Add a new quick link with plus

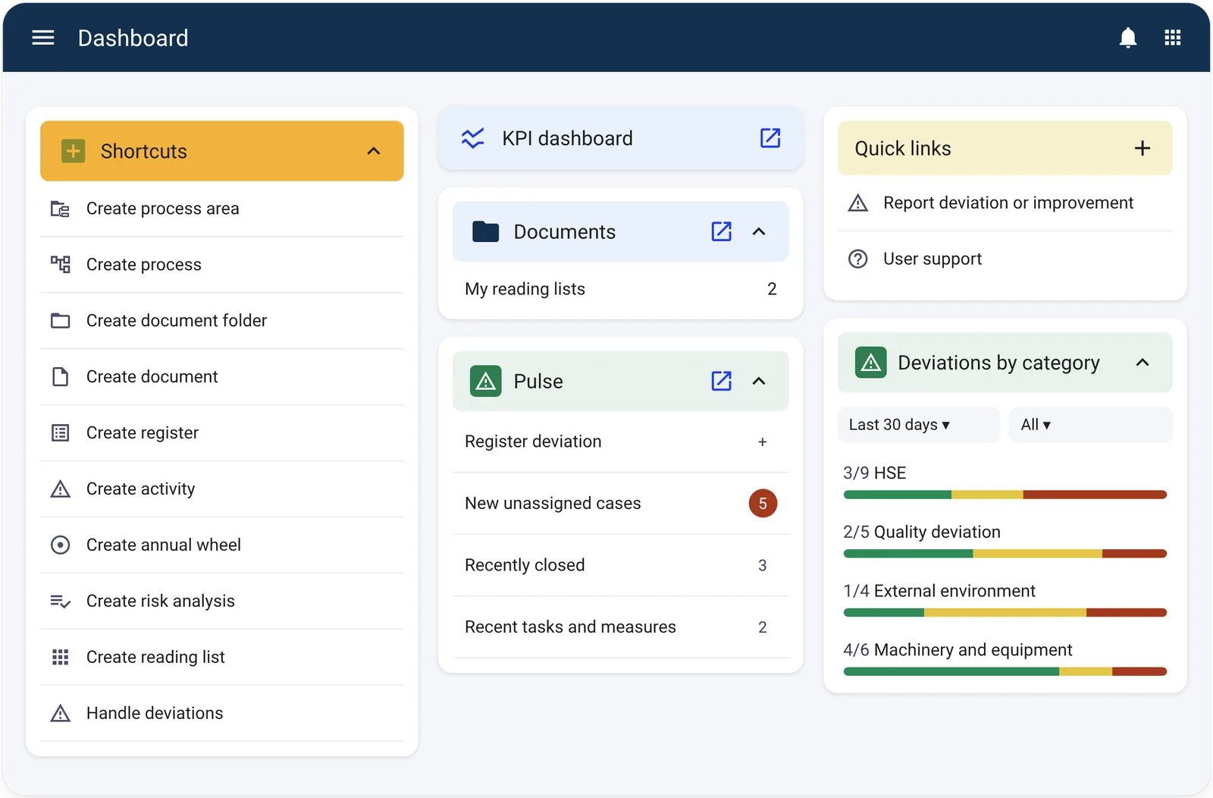click(1142, 149)
